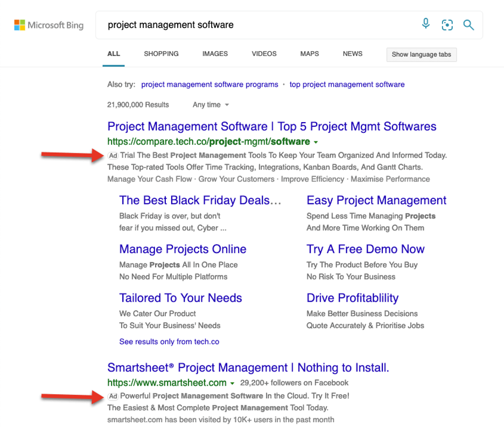504x427 pixels.
Task: Click Show language tabs button
Action: pos(422,54)
